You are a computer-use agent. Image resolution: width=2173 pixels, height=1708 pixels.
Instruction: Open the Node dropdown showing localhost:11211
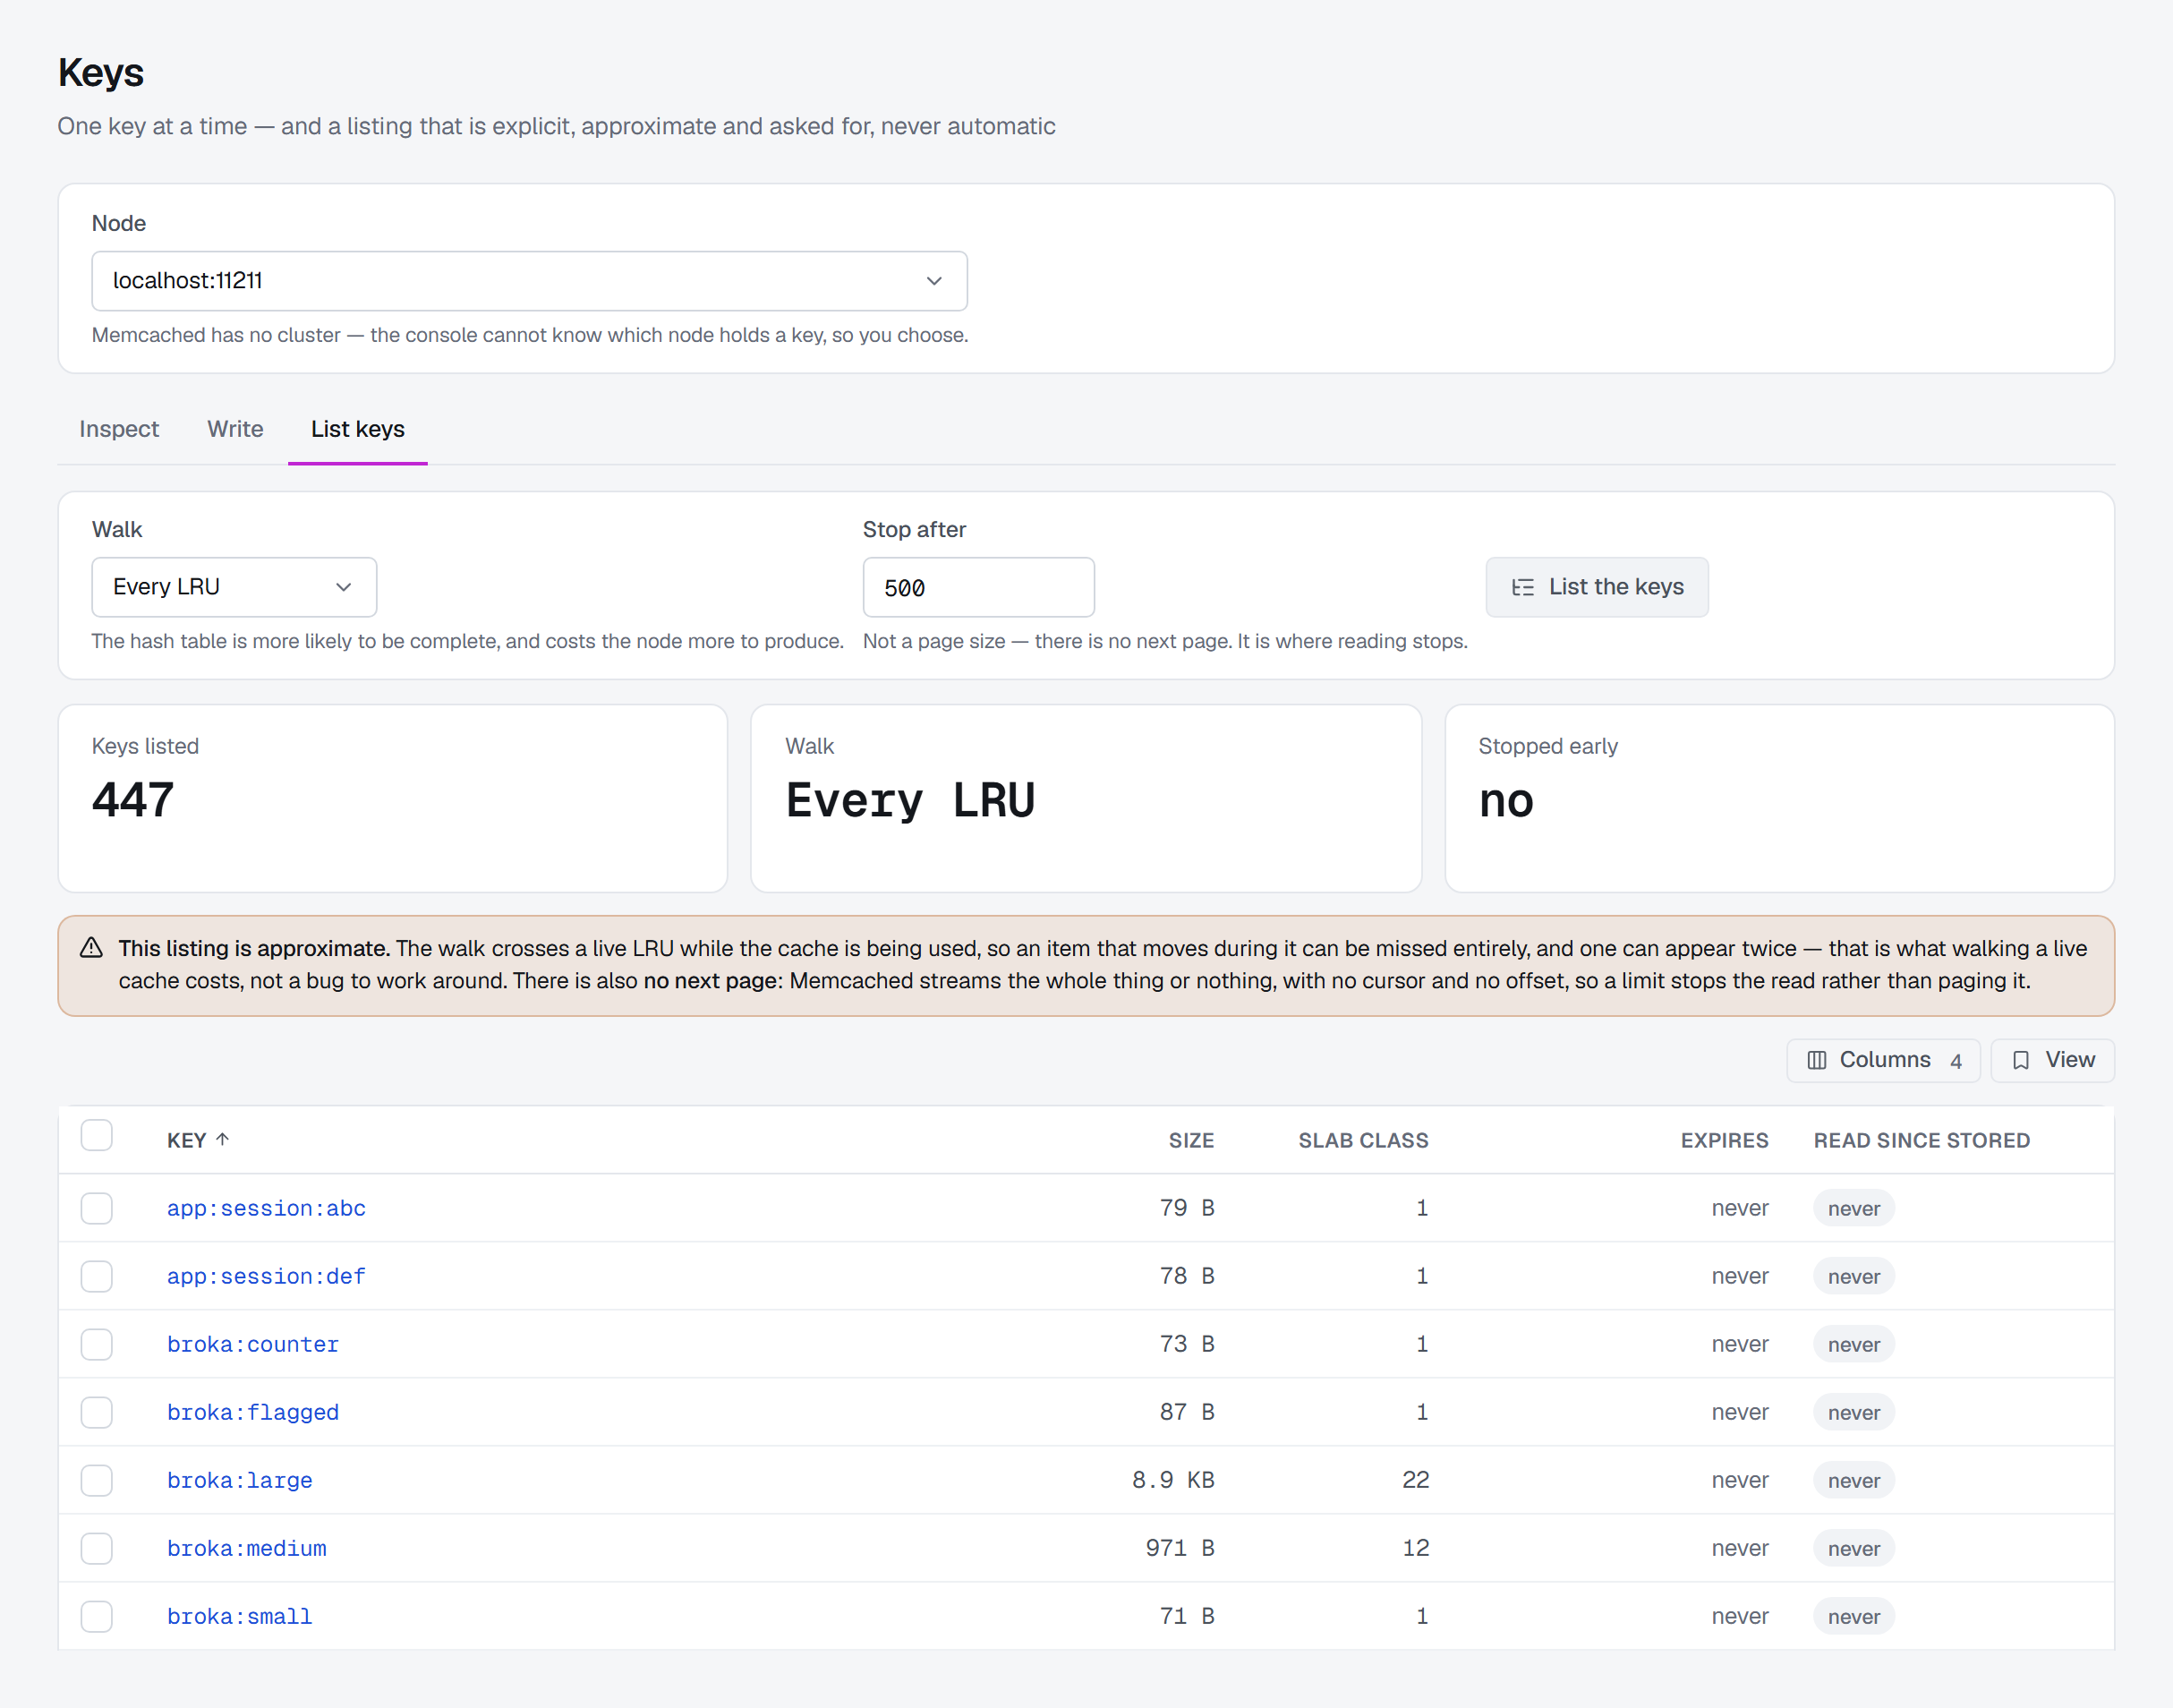529,281
